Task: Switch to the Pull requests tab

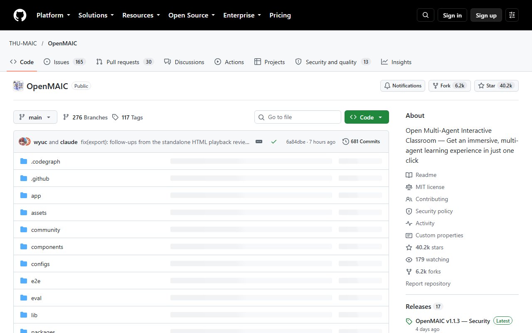Action: tap(125, 62)
